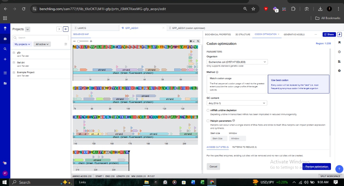
Task: Click the create plus icon in left navigation
Action: click(5, 59)
